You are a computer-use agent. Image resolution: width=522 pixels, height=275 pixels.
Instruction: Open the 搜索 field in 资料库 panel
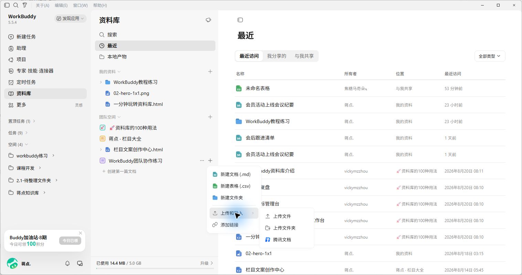[x=155, y=35]
